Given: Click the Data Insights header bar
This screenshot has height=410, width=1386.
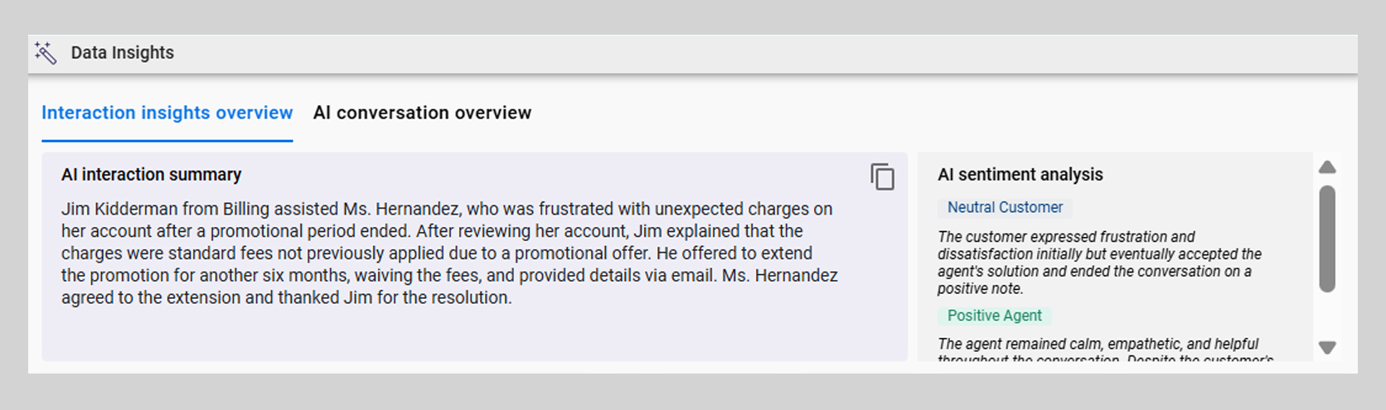Looking at the screenshot, I should [693, 53].
